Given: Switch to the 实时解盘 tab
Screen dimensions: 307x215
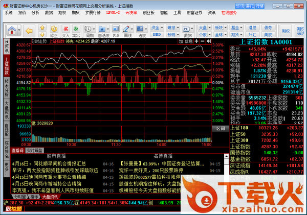Looking at the screenshot, I should 34,150.
